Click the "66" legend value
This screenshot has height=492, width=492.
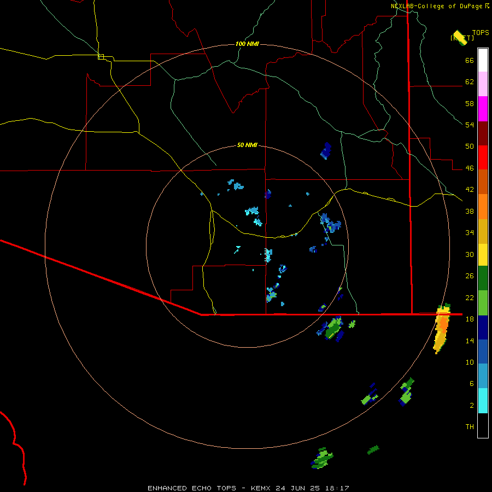[470, 61]
